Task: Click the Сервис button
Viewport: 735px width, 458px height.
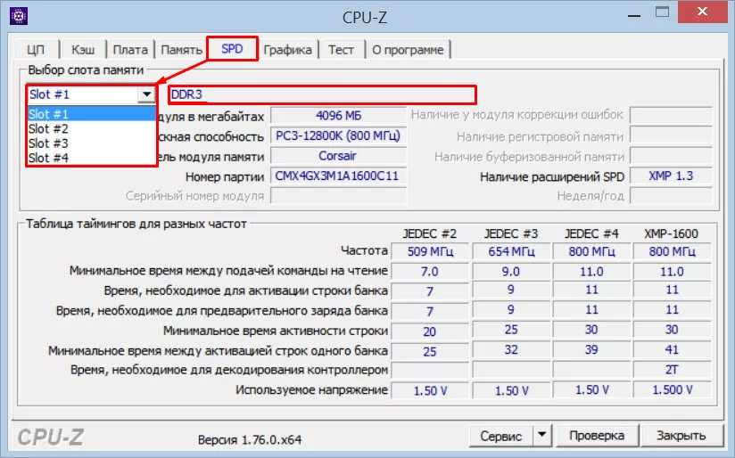Action: click(500, 436)
